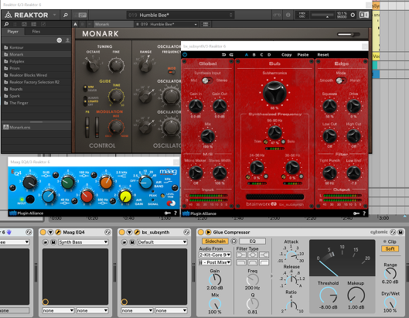Open the Reaktor info panel icon
Screen dimensions: 409x318
coord(288,15)
